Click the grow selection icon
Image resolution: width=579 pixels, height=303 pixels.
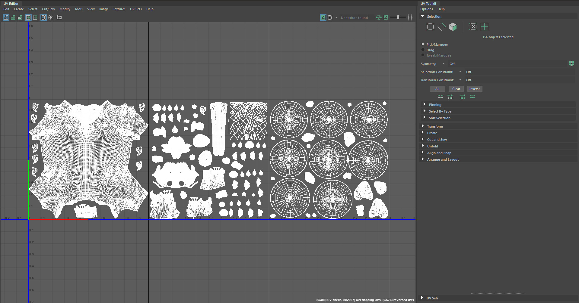pos(463,97)
